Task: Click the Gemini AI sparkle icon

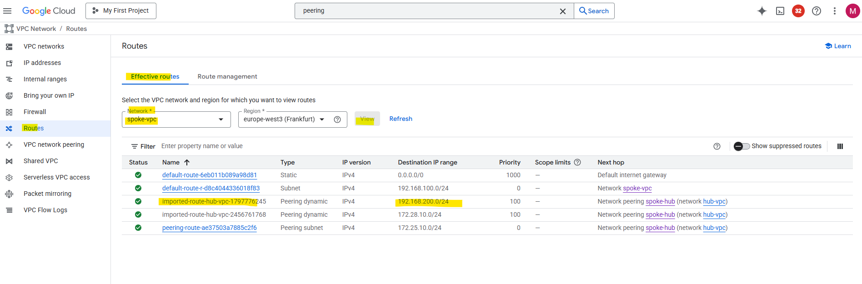Action: point(762,11)
